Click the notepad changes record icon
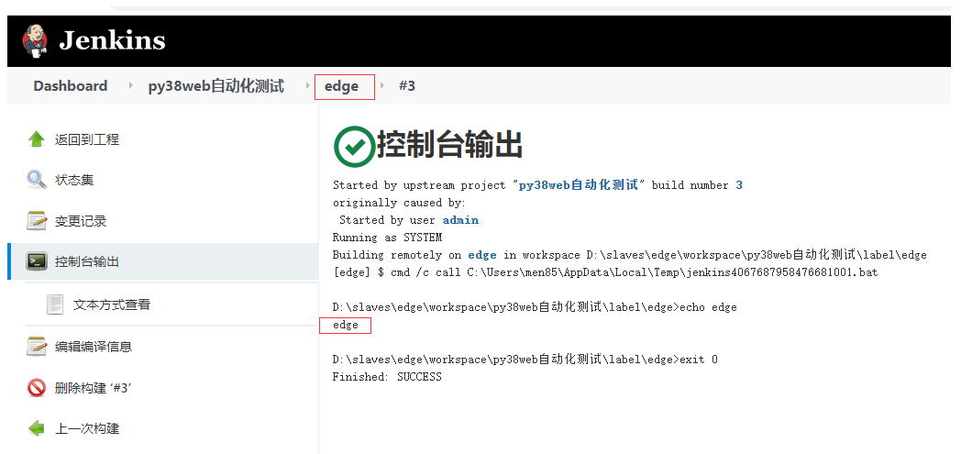961x454 pixels. (x=37, y=221)
